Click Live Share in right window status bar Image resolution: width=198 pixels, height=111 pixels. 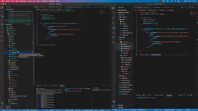[x=133, y=110]
